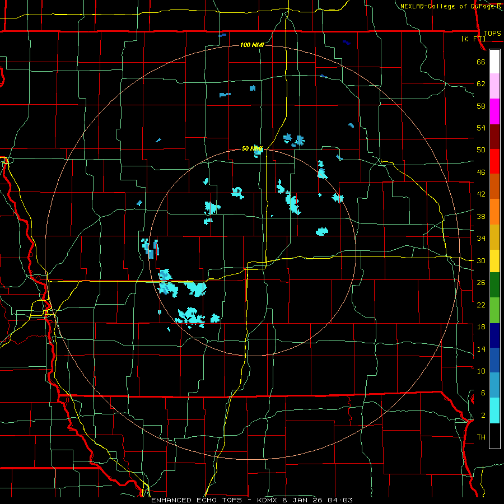504x504 pixels.
Task: Click the '[K FT]' units label
Action: pyautogui.click(x=473, y=39)
